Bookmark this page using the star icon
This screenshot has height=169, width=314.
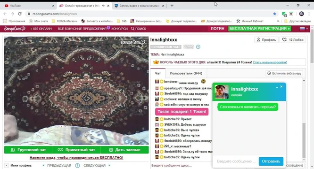[x=274, y=14]
